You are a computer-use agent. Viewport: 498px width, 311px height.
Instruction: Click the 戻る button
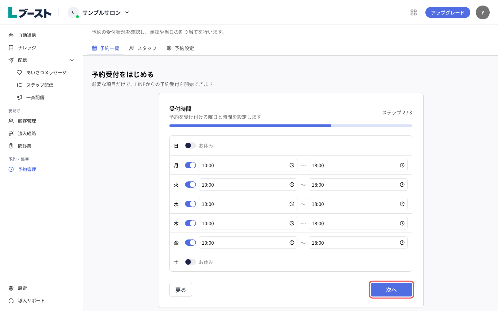pyautogui.click(x=181, y=290)
